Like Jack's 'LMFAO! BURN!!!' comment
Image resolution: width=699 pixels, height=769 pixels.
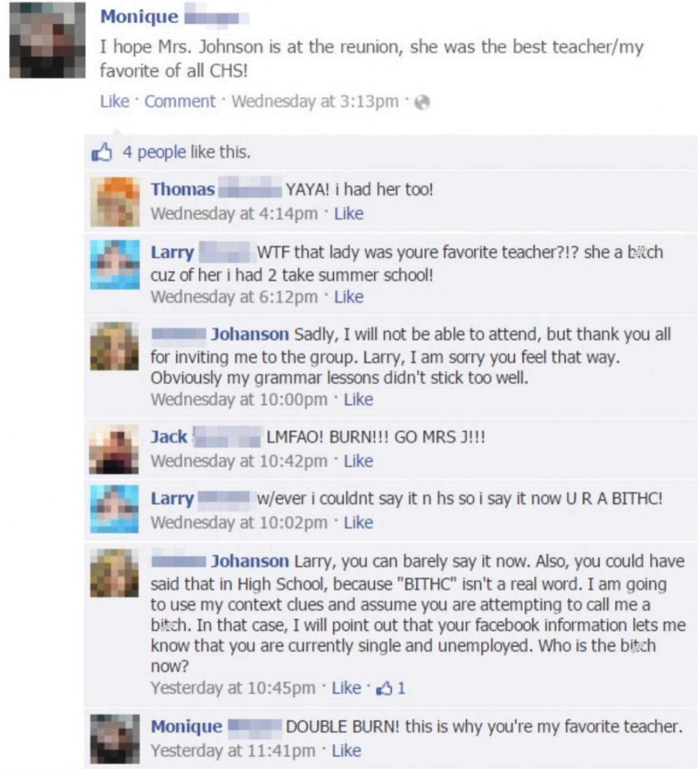pos(358,461)
